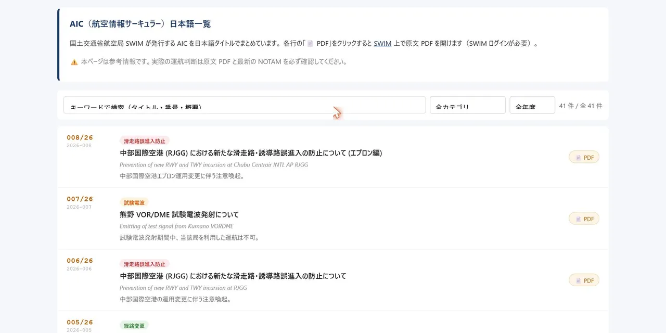Focus the keyword search field
Viewport: 666px width, 333px height.
(245, 105)
